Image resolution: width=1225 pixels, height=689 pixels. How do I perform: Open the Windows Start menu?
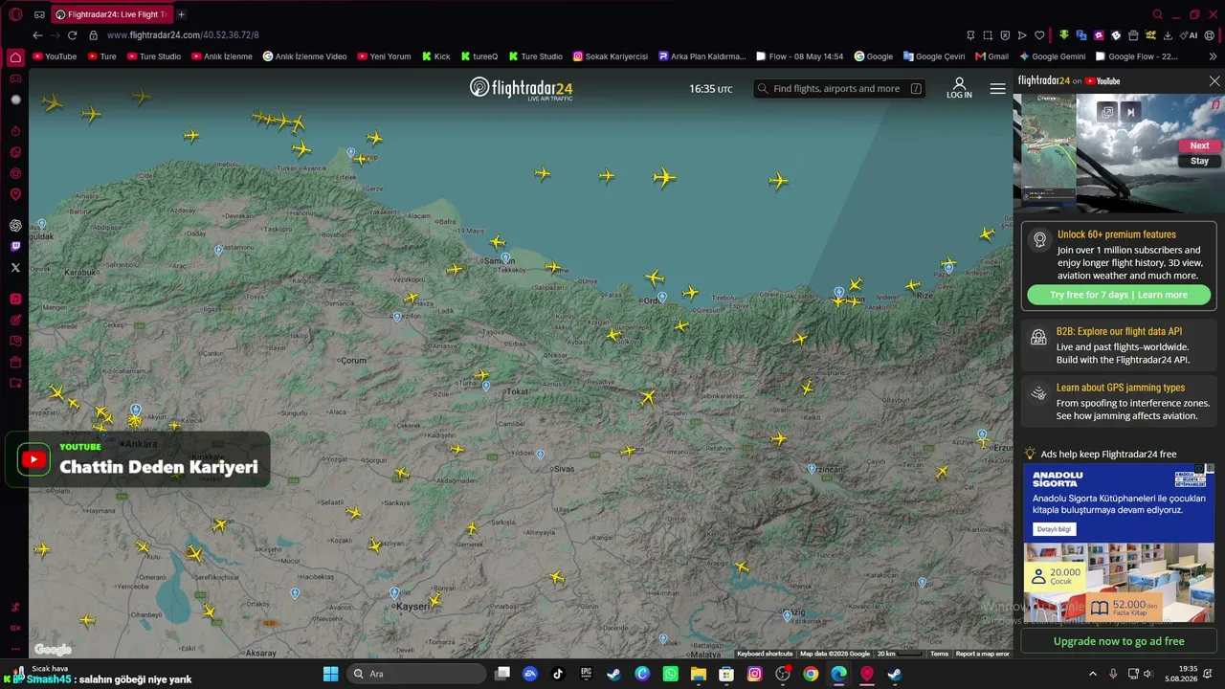tap(330, 674)
